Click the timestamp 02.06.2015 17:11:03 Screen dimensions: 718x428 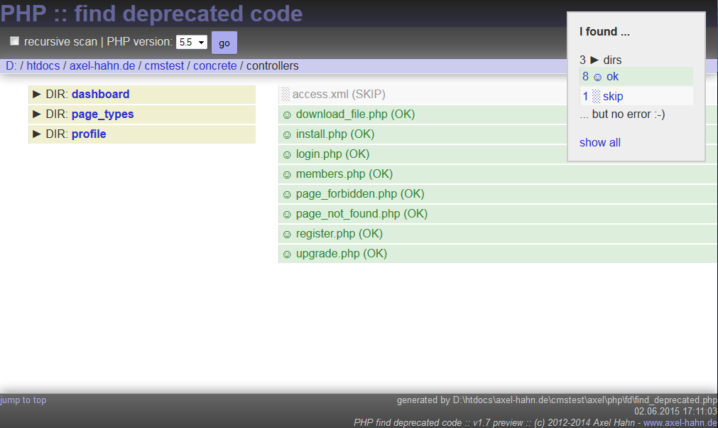coord(675,411)
